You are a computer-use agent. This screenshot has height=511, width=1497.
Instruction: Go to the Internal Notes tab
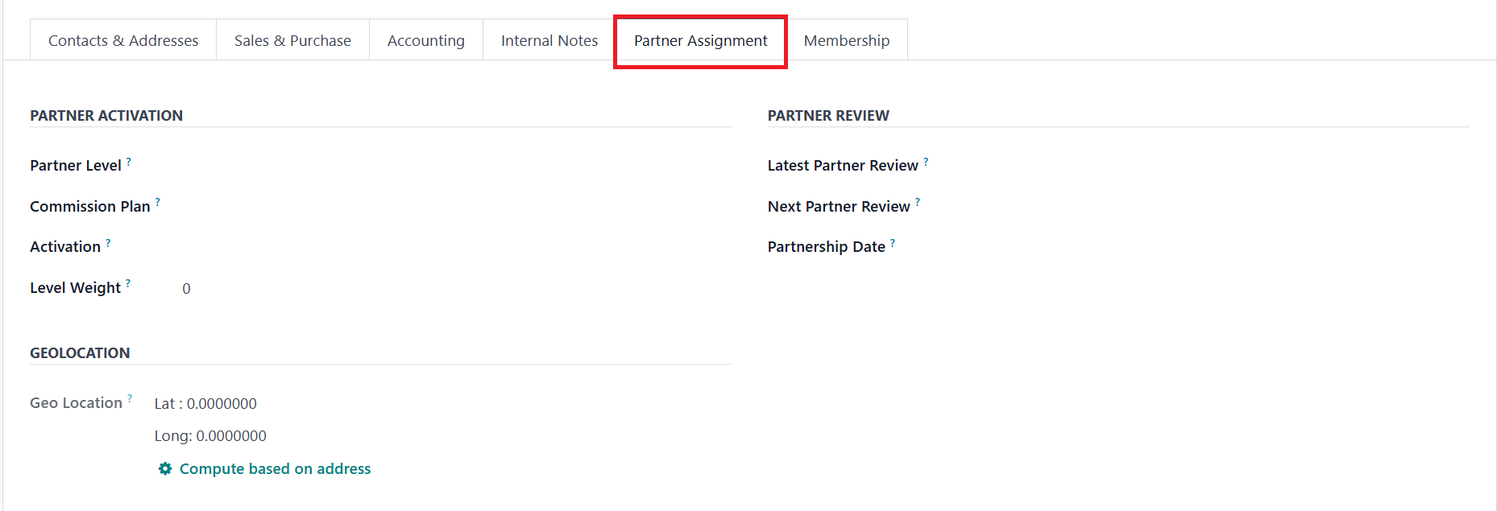(549, 40)
